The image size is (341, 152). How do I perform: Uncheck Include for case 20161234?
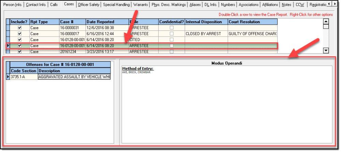click(x=19, y=52)
